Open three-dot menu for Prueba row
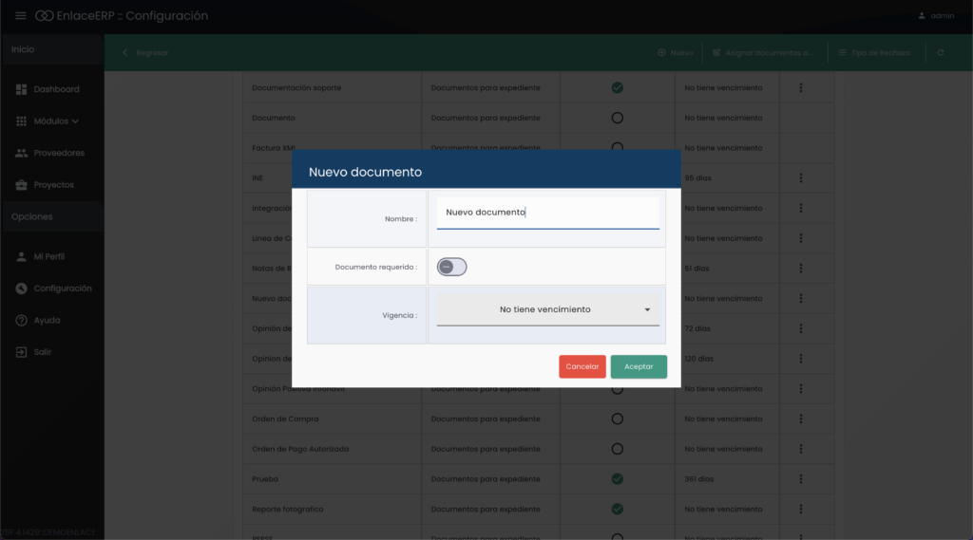The height and width of the screenshot is (540, 973). 801,479
